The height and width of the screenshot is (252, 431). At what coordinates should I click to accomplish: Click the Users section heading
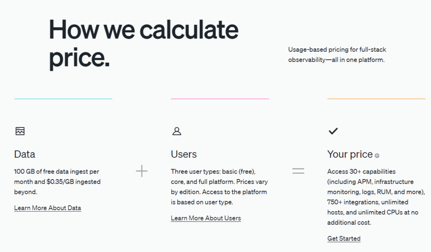(x=184, y=154)
